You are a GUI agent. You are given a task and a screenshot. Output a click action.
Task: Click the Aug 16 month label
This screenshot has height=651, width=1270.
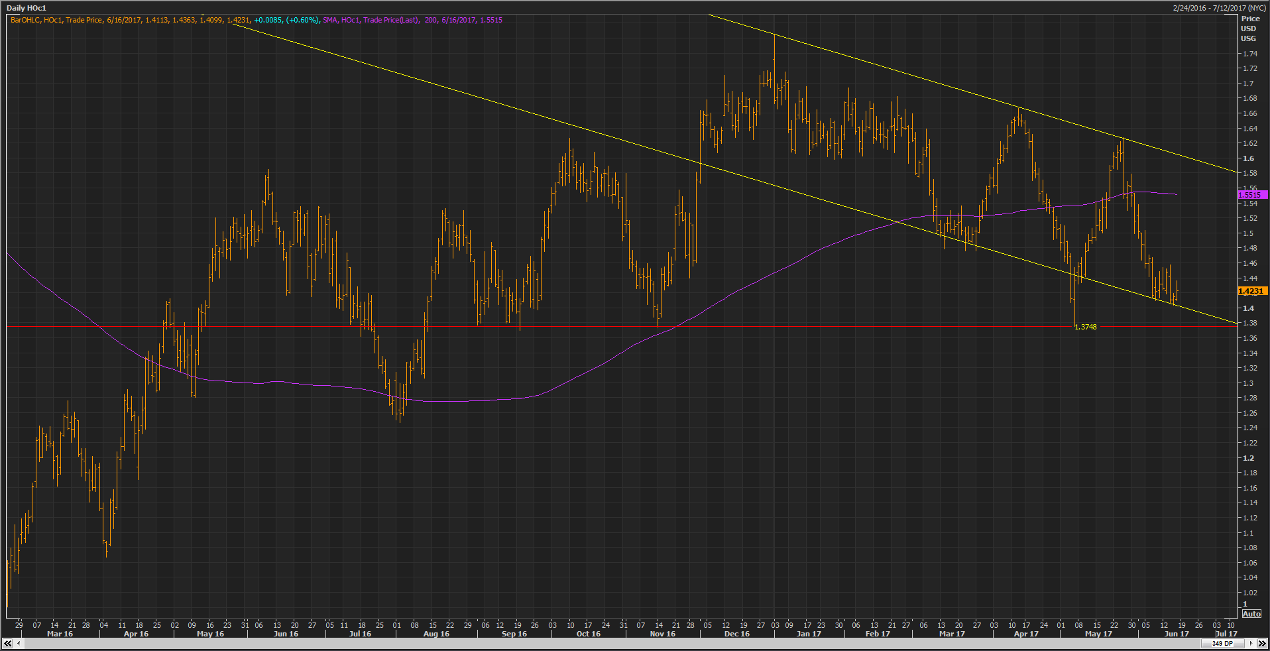pos(436,634)
